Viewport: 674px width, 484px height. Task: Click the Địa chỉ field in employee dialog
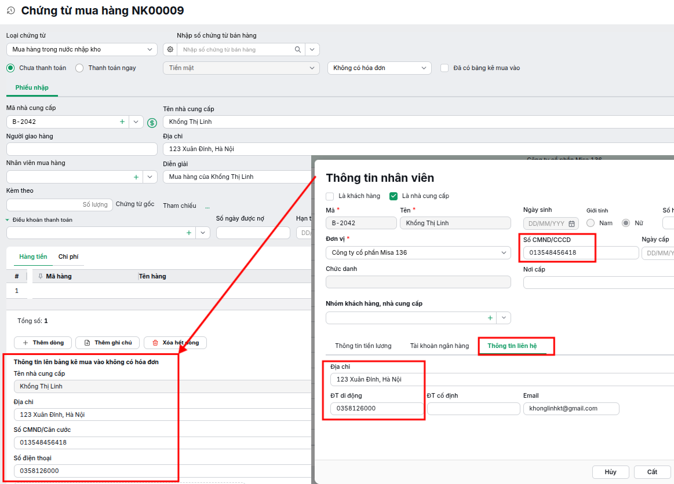[502, 379]
